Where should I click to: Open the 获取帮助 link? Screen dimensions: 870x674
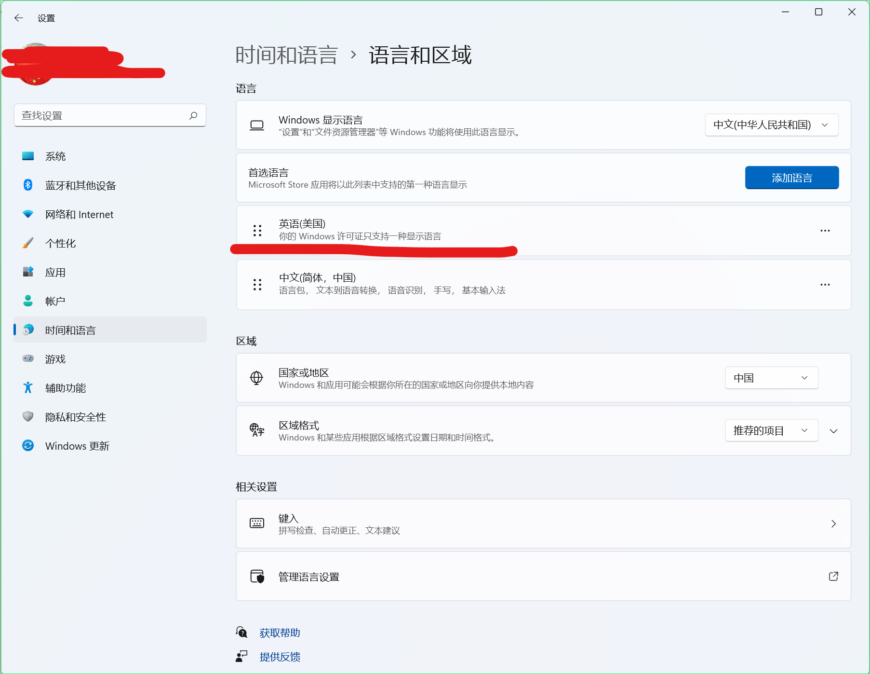pyautogui.click(x=280, y=633)
